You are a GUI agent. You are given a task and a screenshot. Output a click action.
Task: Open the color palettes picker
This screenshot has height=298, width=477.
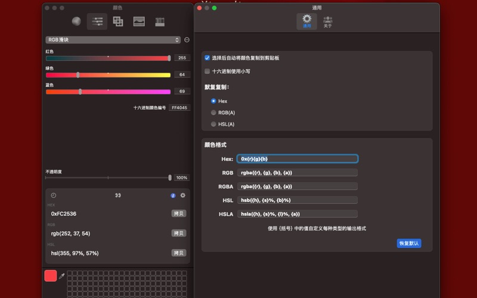[118, 21]
